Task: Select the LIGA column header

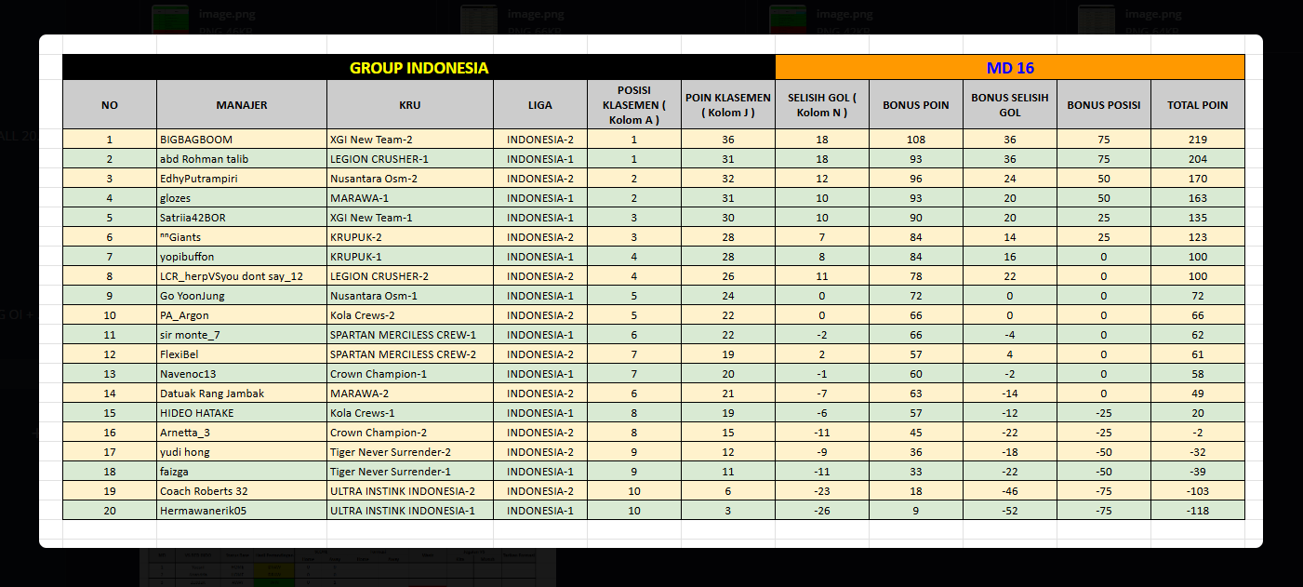Action: [540, 105]
